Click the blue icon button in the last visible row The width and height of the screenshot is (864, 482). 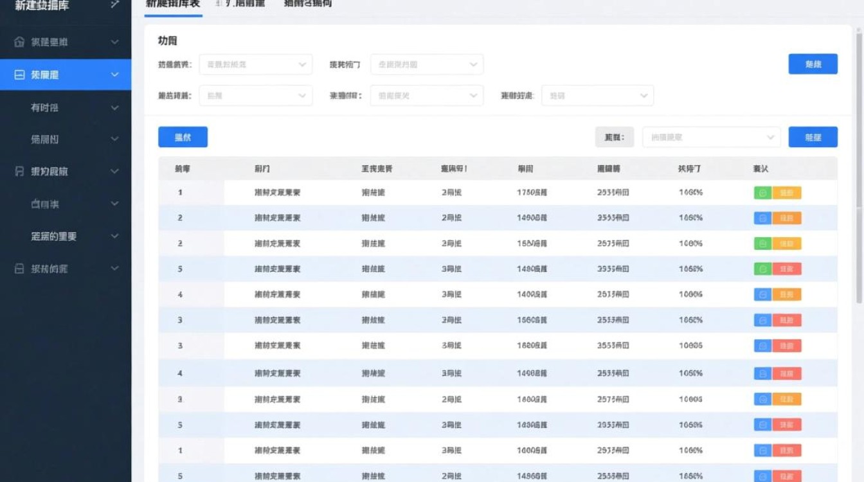762,476
